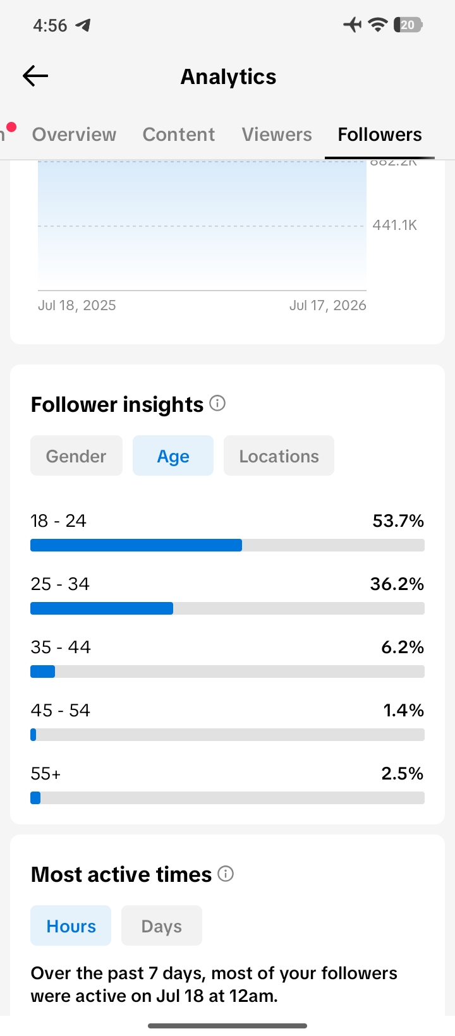455x1036 pixels.
Task: Open Follower insights info icon
Action: (217, 403)
